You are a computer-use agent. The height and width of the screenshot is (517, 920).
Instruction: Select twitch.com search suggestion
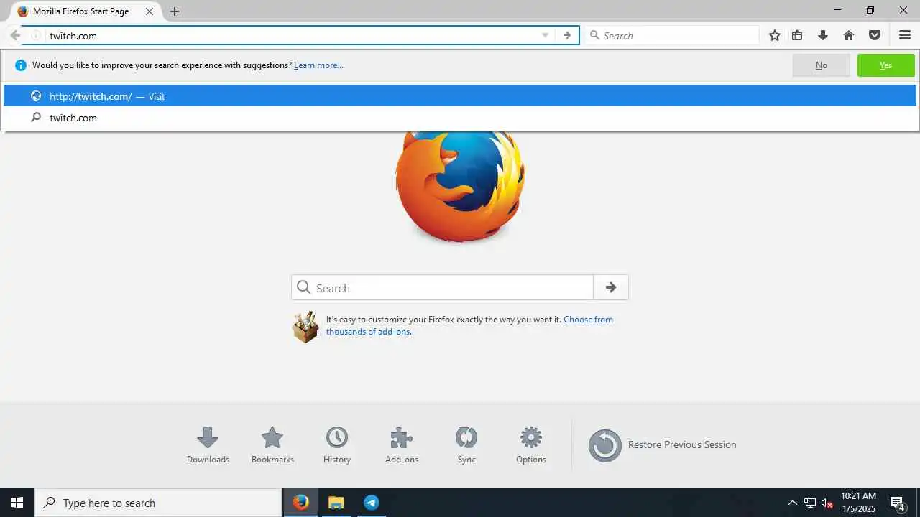(x=460, y=118)
